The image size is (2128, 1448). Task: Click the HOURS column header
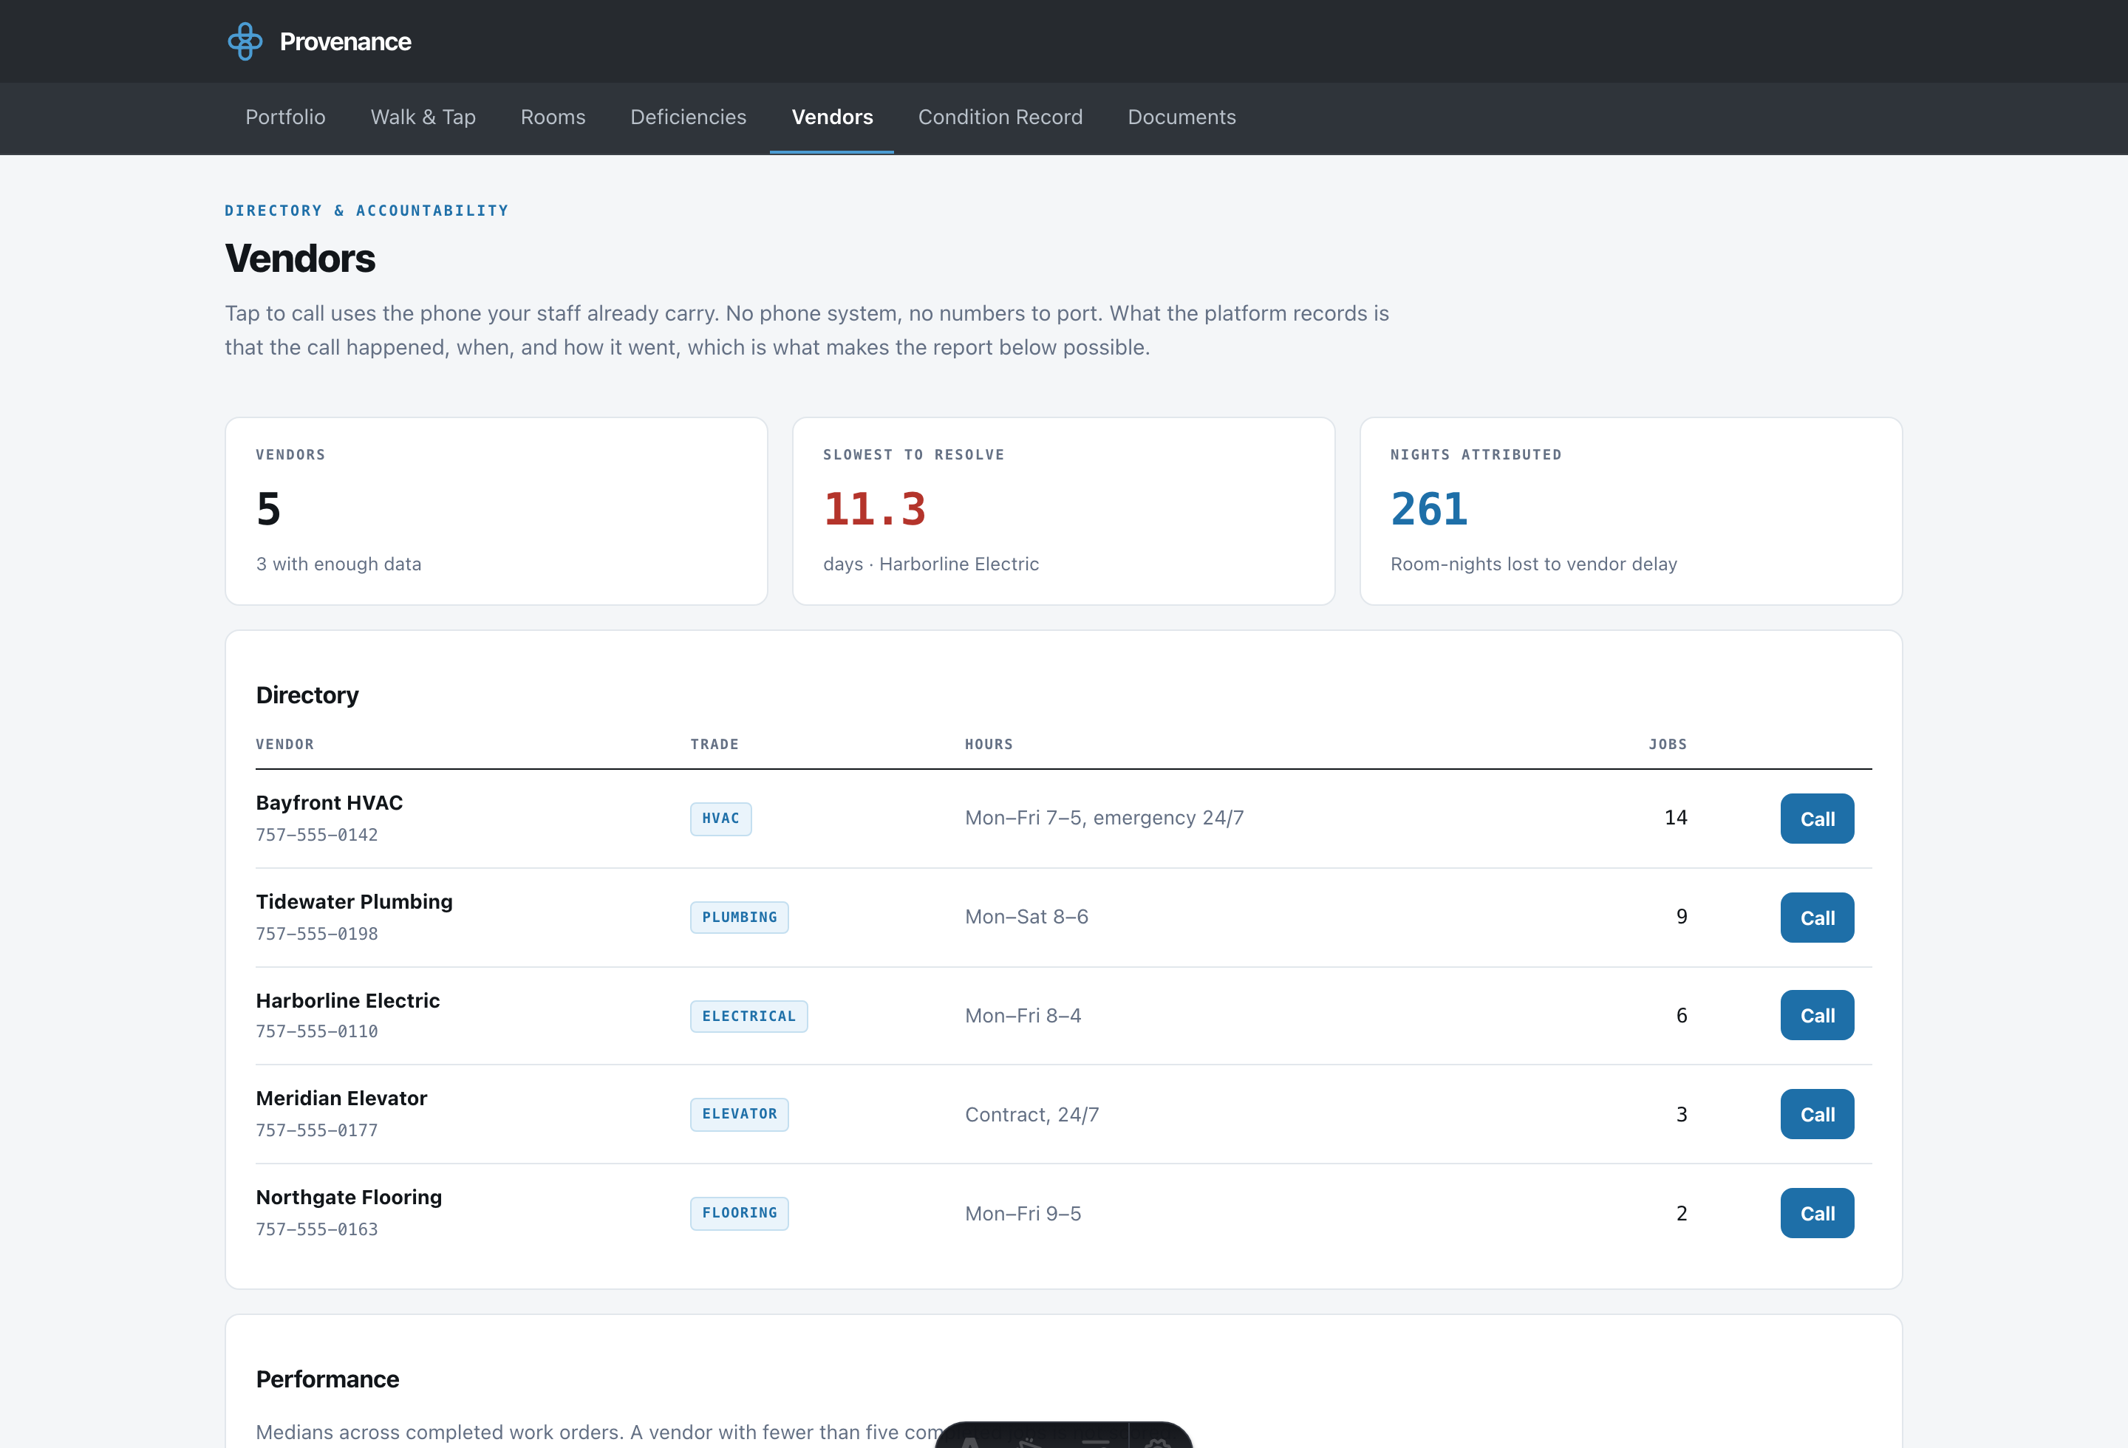(989, 744)
